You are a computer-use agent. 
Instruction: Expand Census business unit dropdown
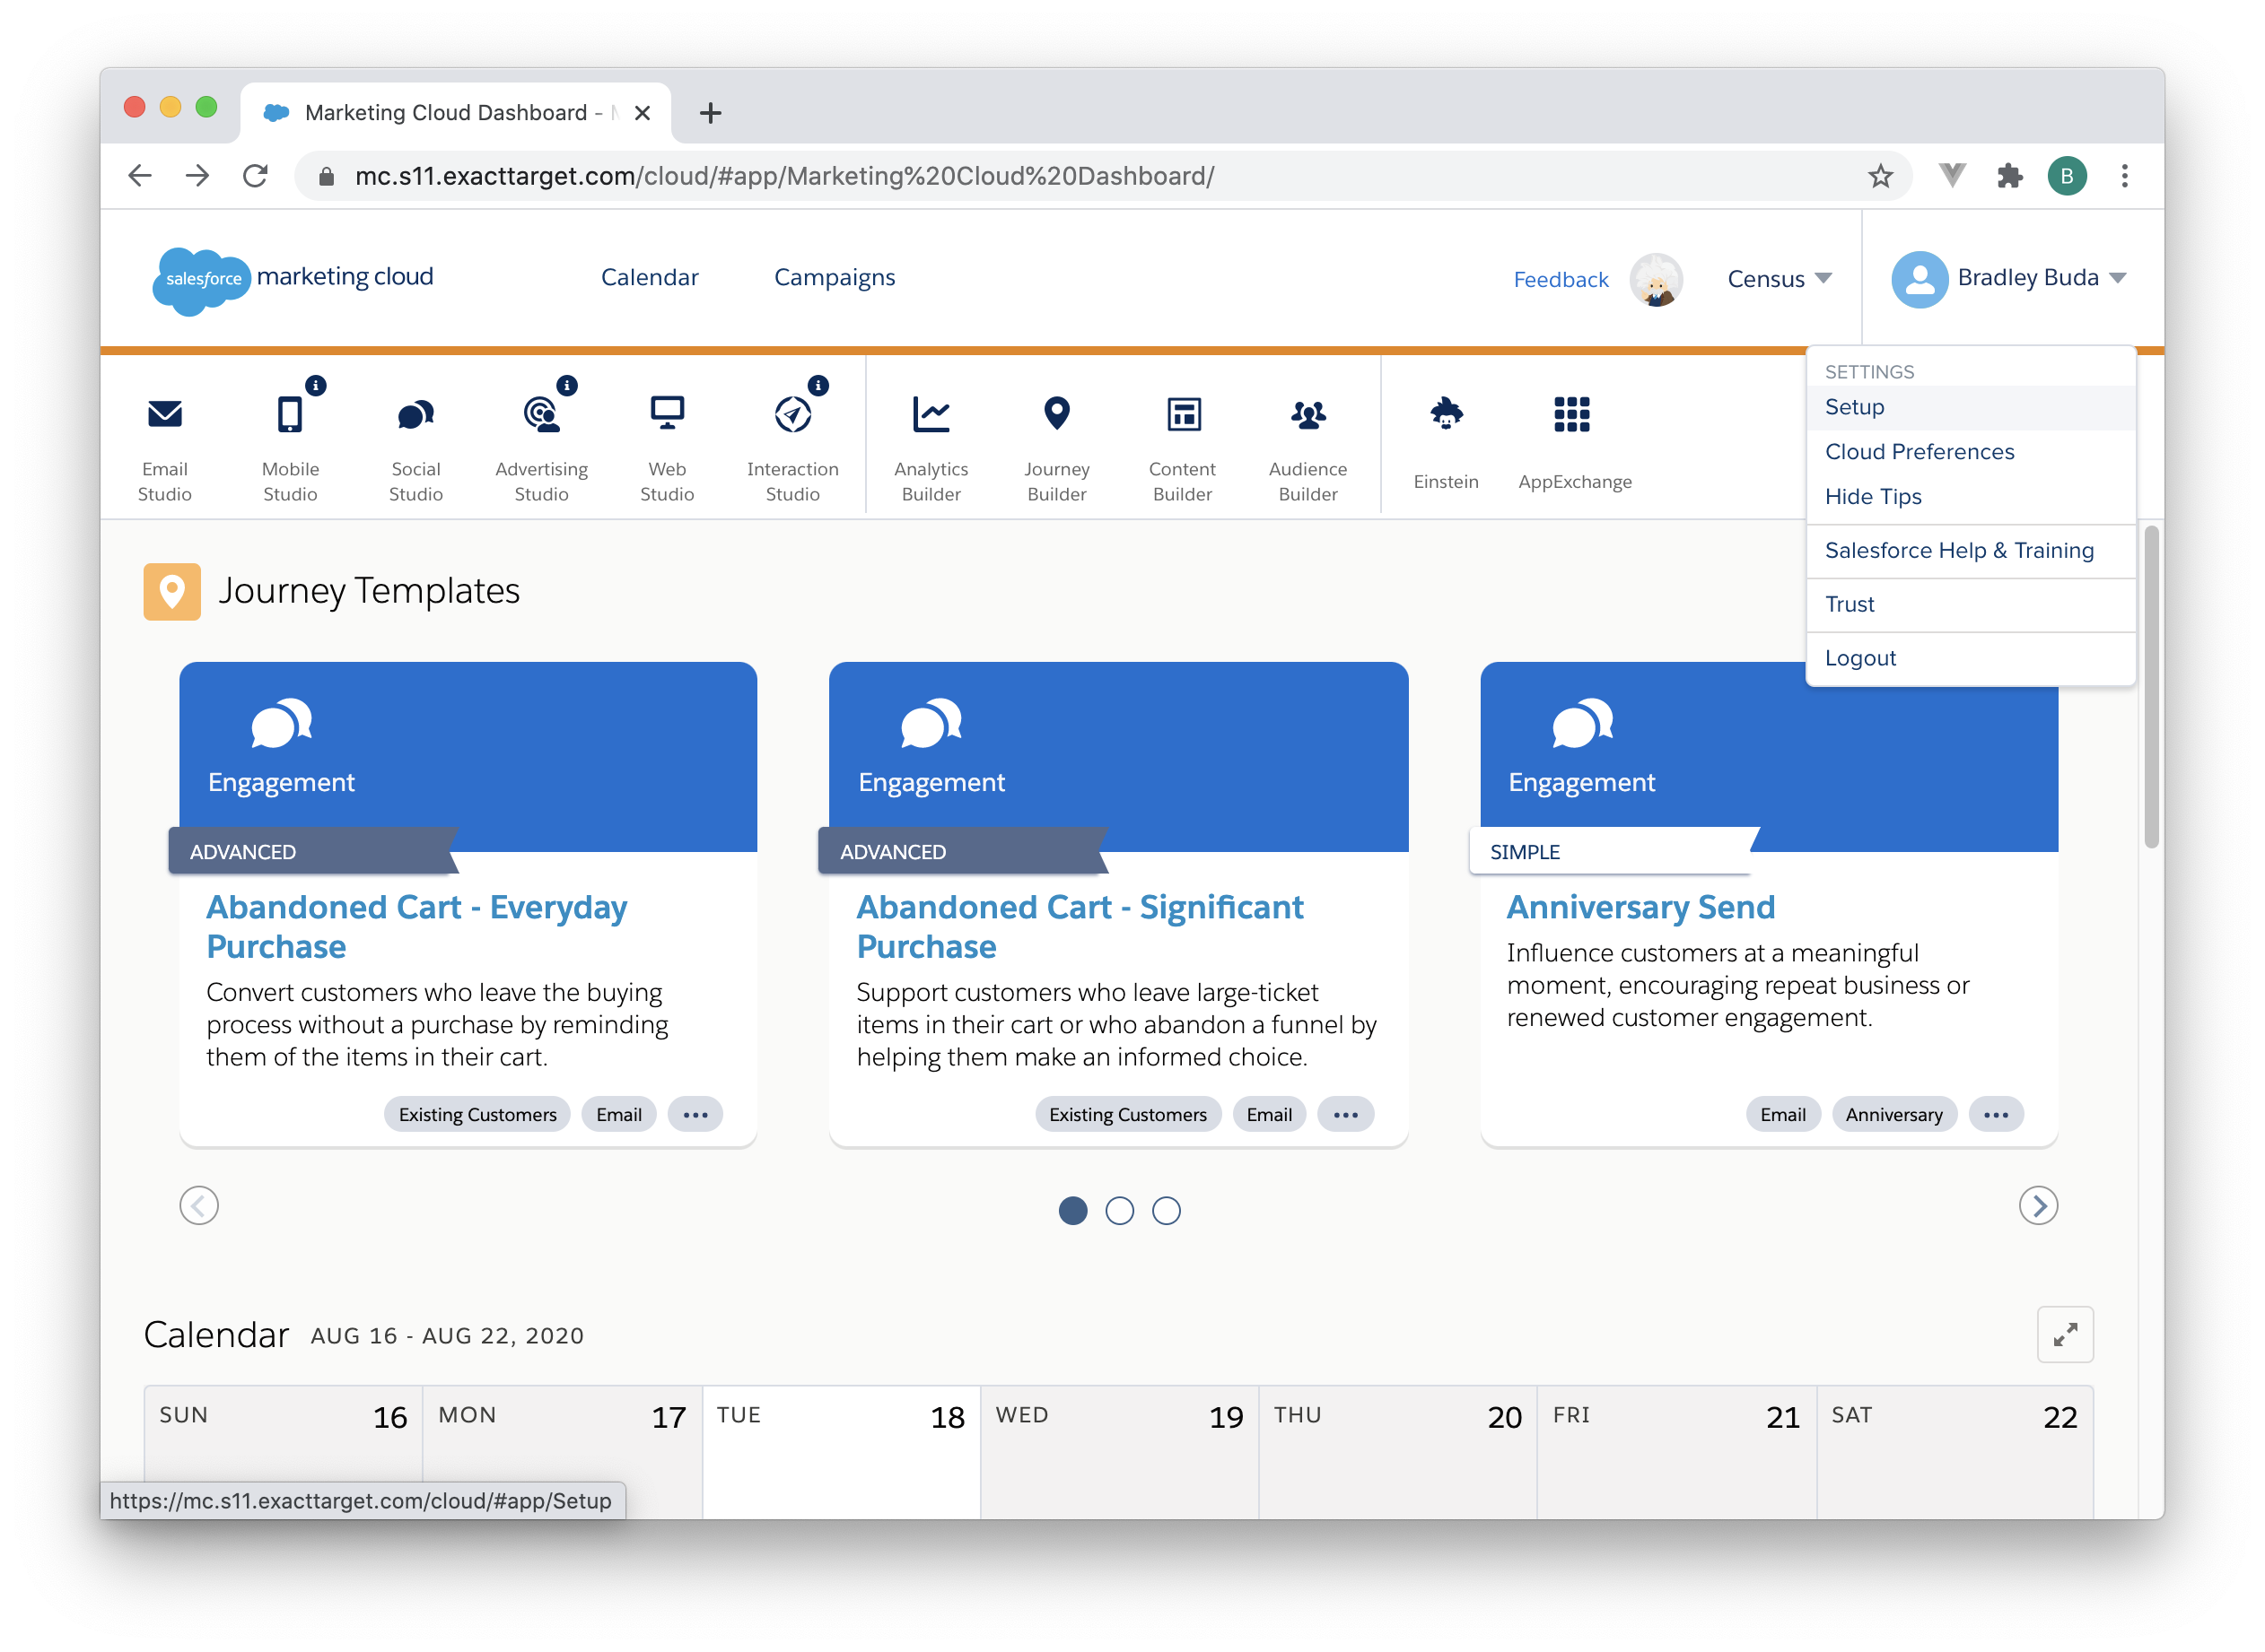point(1780,279)
